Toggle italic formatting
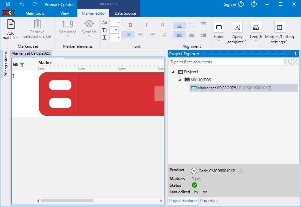301x207 pixels. [146, 25]
